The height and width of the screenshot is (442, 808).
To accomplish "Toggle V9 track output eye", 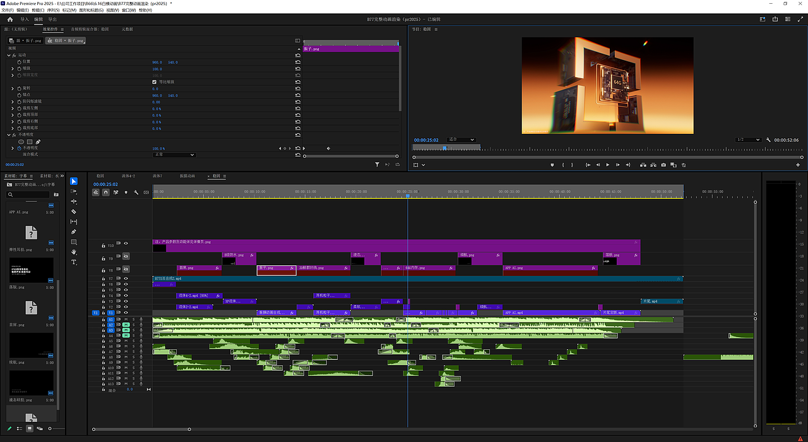I will point(126,256).
